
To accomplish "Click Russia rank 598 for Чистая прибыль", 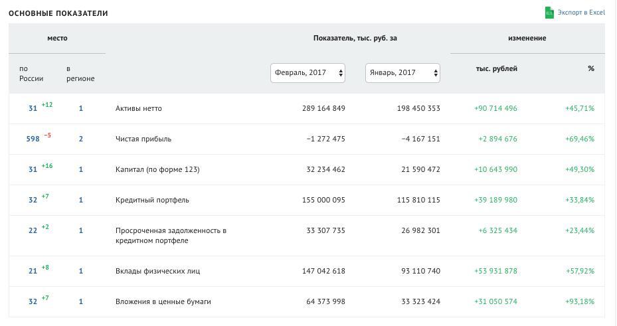I will coord(33,139).
